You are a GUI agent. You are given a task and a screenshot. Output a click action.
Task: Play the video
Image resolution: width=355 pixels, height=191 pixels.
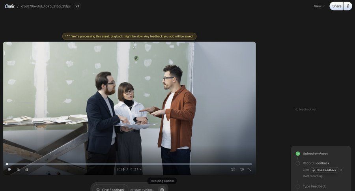(9, 169)
